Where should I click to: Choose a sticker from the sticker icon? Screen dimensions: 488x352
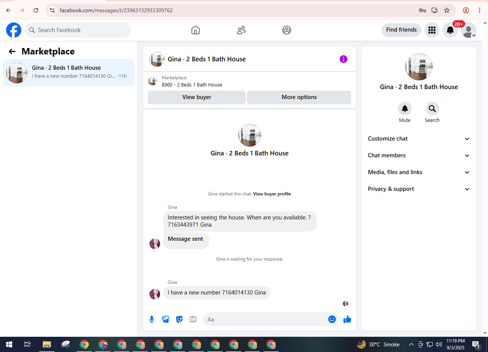[179, 319]
